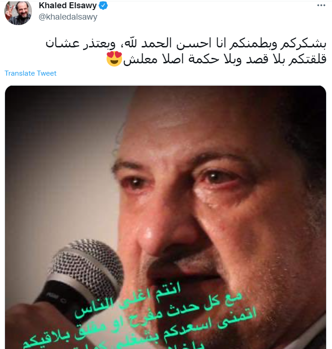The height and width of the screenshot is (349, 332).
Task: Open the @khaledalsawy handle link
Action: coord(68,17)
